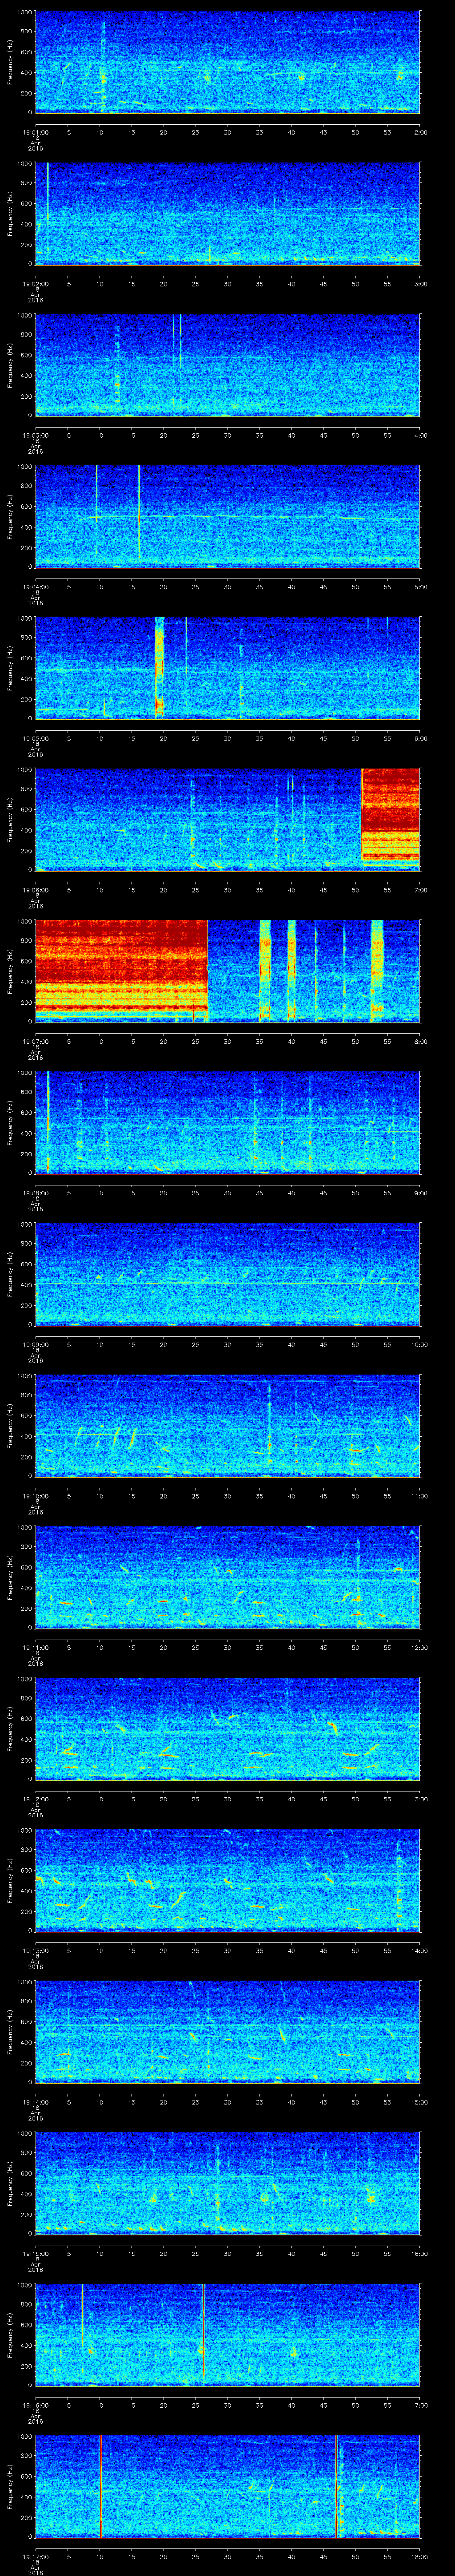Click the '6:00' end time label

point(420,737)
